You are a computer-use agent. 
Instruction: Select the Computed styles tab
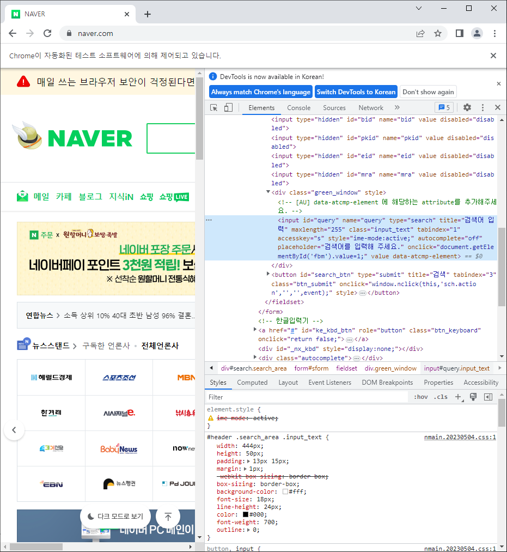[252, 383]
